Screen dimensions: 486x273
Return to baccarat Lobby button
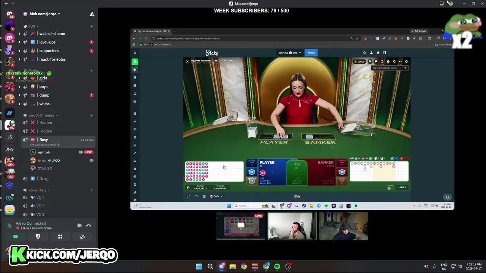point(359,61)
